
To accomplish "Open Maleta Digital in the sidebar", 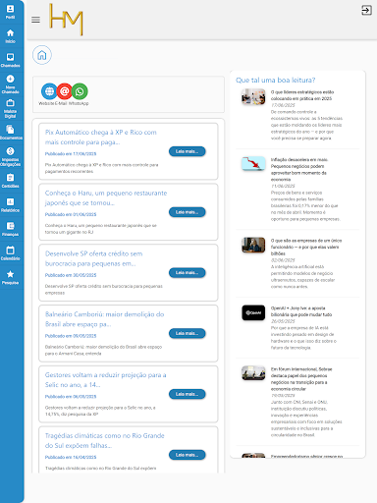I will pos(10,109).
